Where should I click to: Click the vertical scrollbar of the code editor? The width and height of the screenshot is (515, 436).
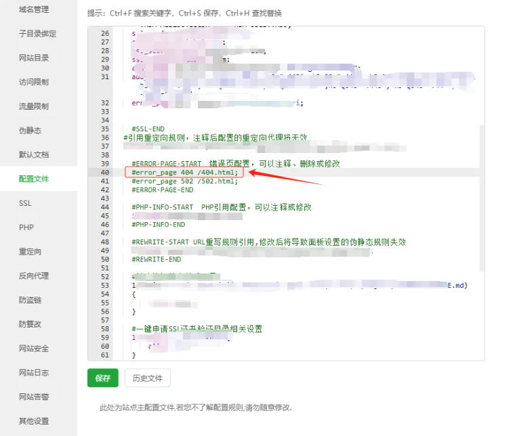point(482,198)
